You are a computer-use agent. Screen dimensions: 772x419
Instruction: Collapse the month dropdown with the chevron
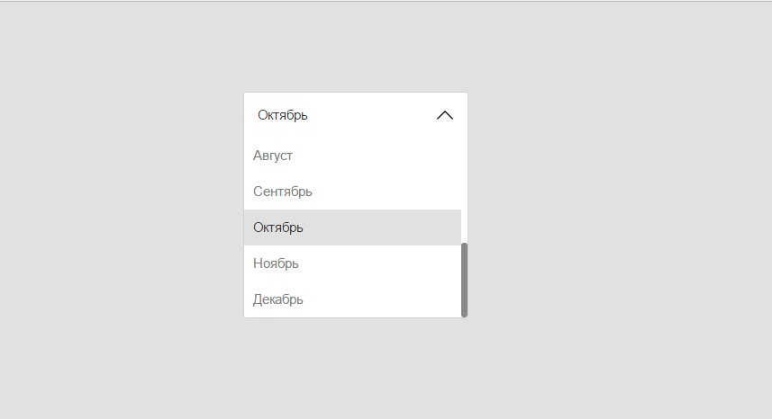(x=444, y=115)
